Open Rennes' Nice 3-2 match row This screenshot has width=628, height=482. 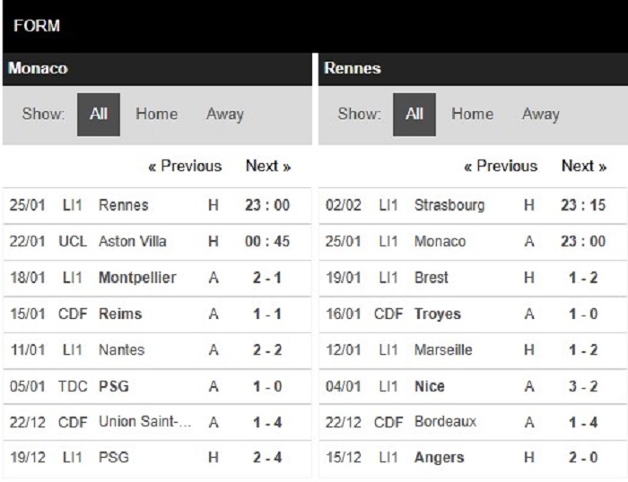click(x=473, y=387)
